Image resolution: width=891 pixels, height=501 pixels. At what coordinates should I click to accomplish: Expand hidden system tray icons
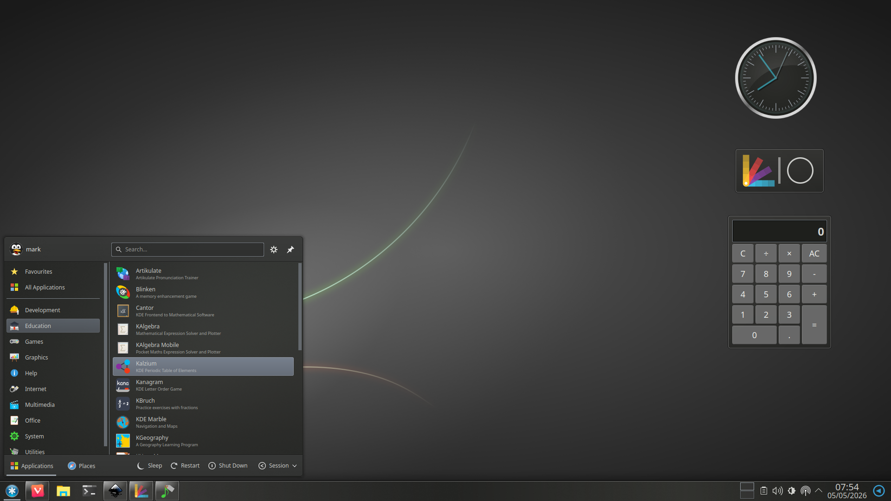(x=819, y=490)
